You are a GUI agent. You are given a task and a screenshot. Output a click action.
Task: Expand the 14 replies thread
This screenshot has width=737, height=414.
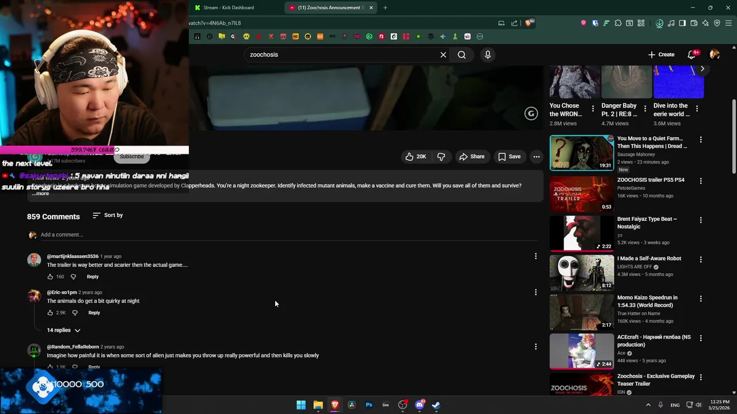(63, 330)
